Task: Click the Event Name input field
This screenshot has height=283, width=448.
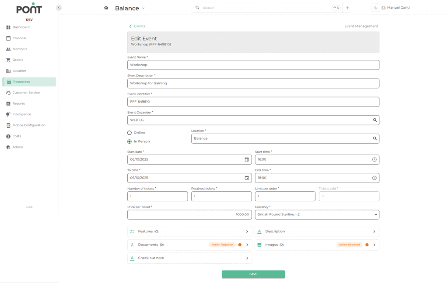Action: tap(253, 65)
